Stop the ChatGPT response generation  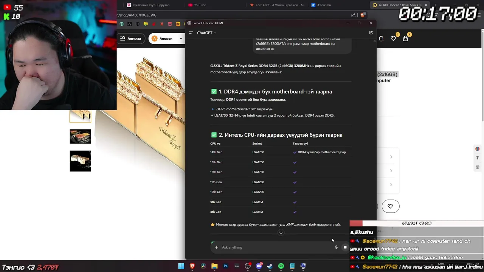click(345, 247)
